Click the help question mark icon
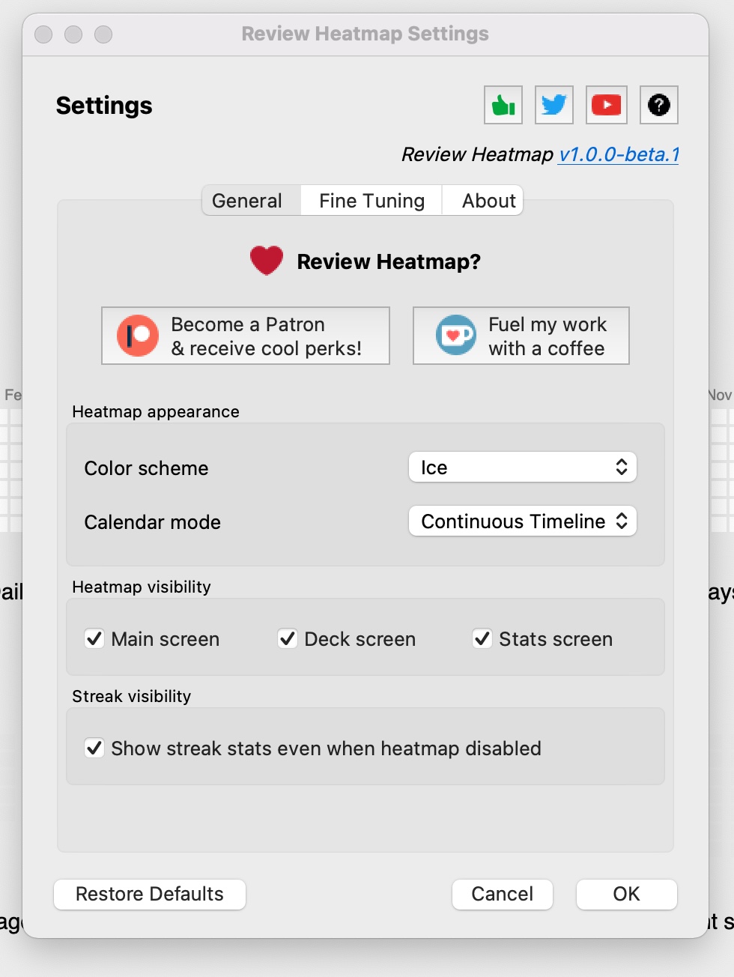The width and height of the screenshot is (734, 977). 658,105
